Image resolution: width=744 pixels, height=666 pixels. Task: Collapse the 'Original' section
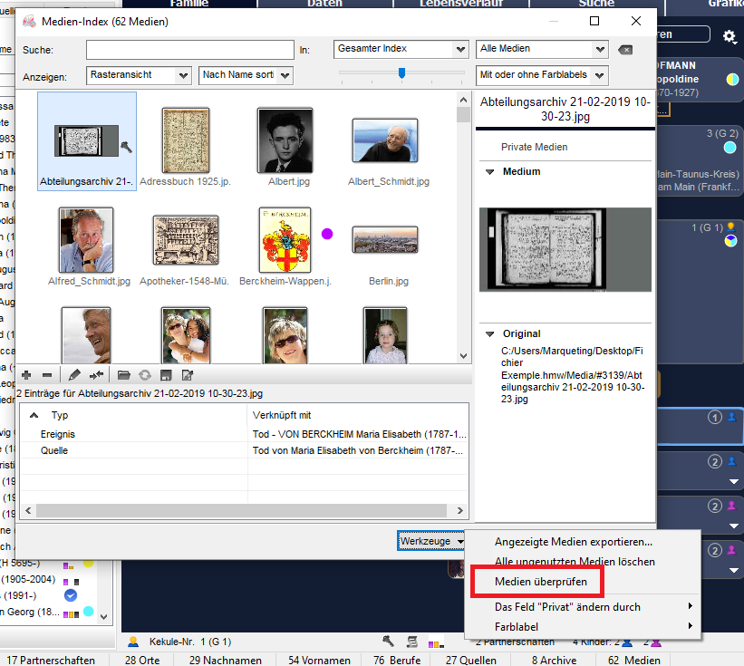[x=490, y=333]
